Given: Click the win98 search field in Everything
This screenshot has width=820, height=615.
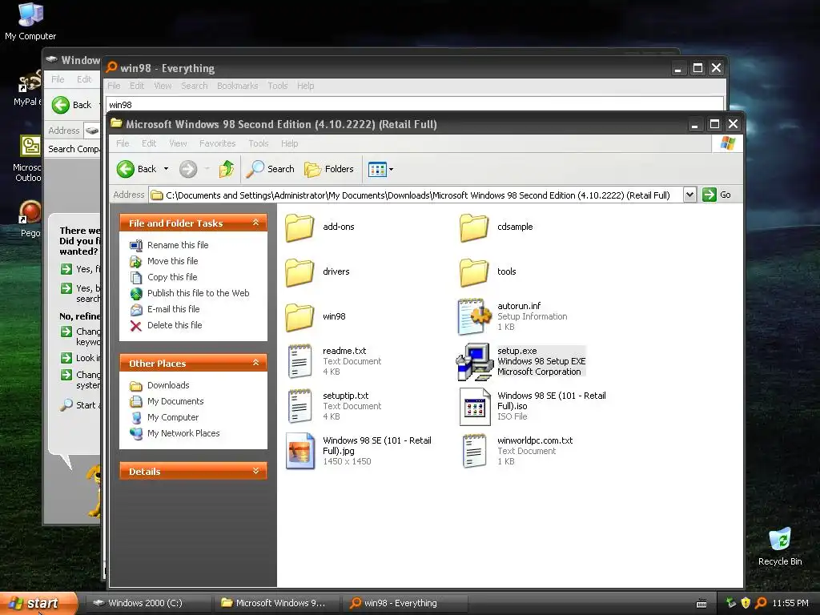Looking at the screenshot, I should 414,103.
